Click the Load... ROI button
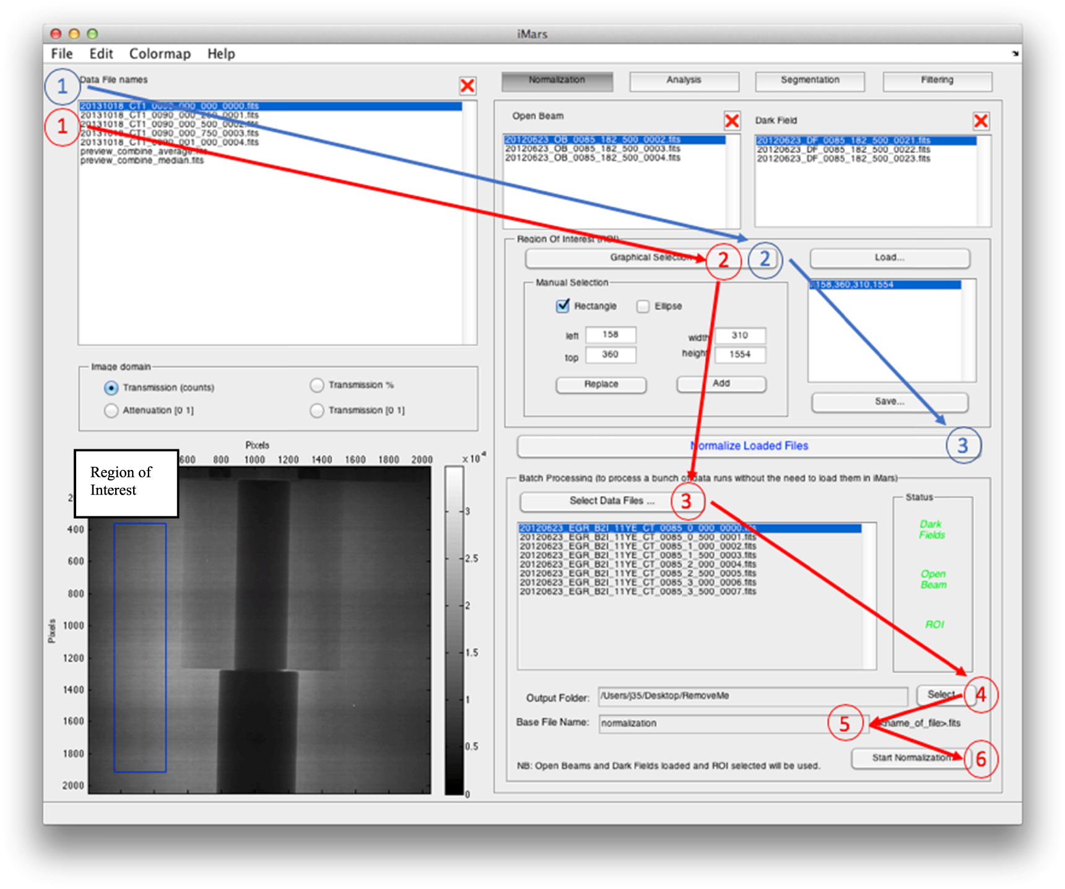 [x=890, y=258]
